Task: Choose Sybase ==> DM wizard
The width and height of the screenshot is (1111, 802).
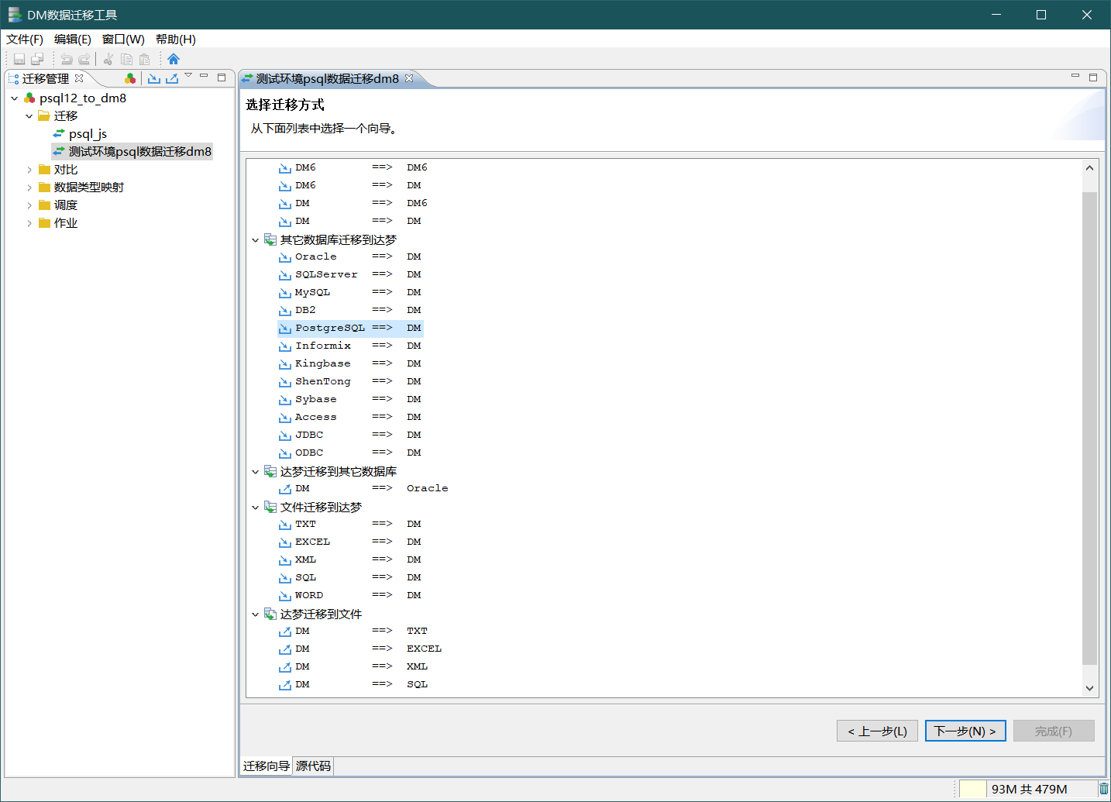Action: coord(350,399)
